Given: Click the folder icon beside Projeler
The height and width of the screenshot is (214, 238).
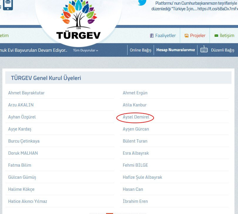Looking at the screenshot, I should click(x=186, y=35).
